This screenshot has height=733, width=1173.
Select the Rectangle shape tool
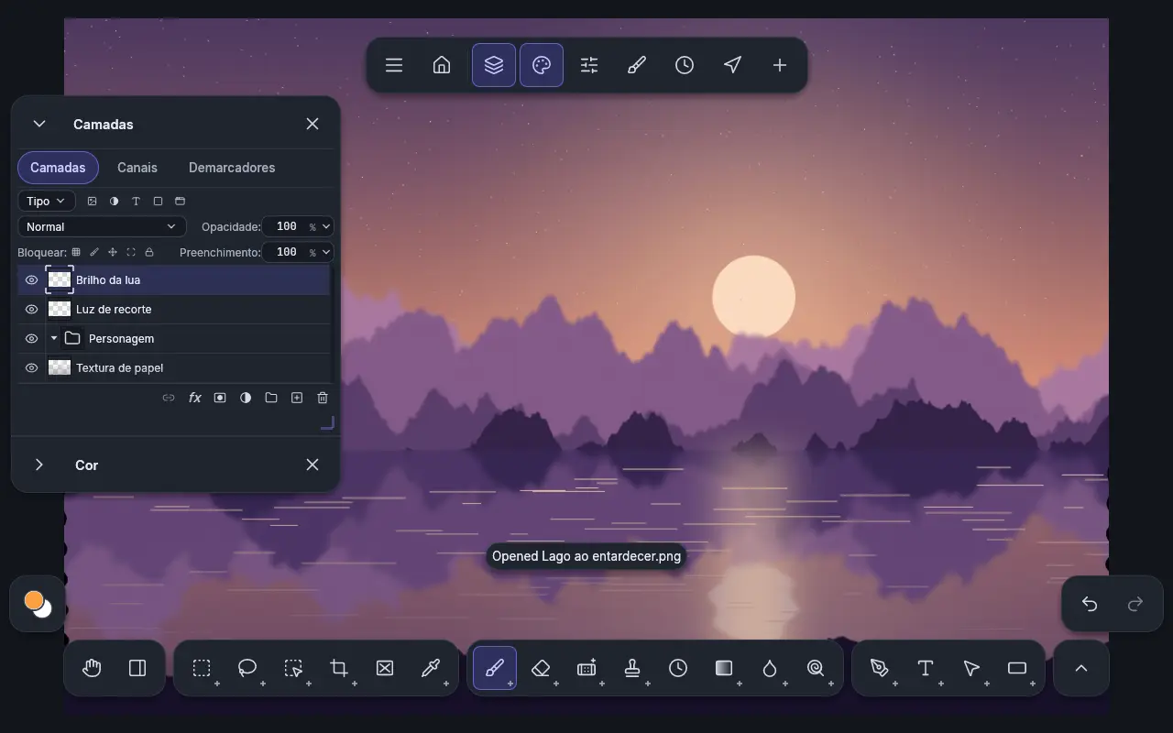(1017, 668)
